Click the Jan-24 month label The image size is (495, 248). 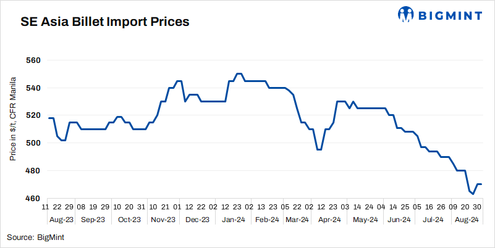coord(234,219)
